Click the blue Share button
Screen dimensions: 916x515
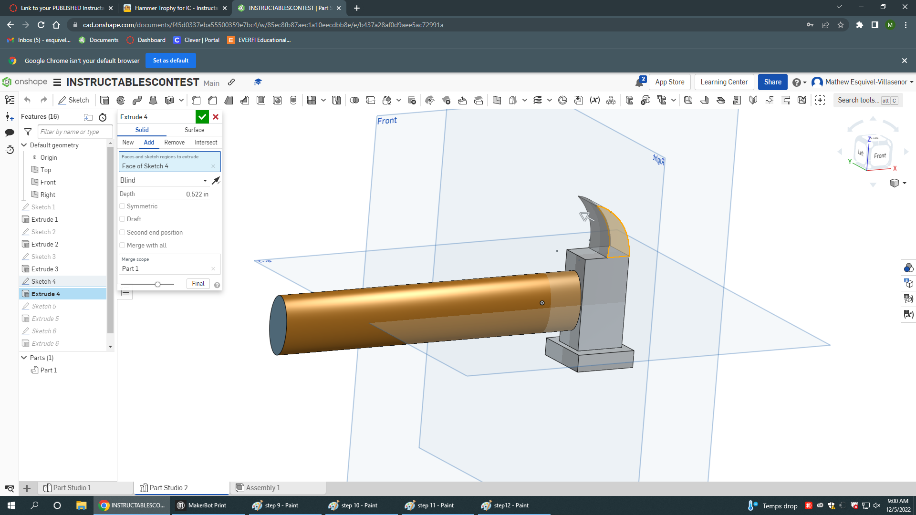point(772,82)
